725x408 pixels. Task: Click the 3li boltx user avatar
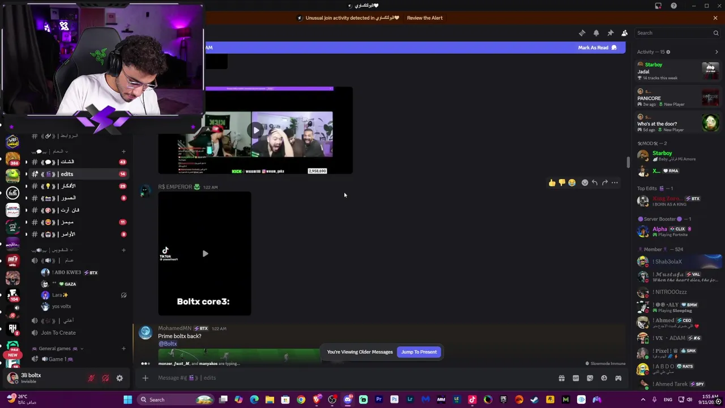pyautogui.click(x=12, y=378)
